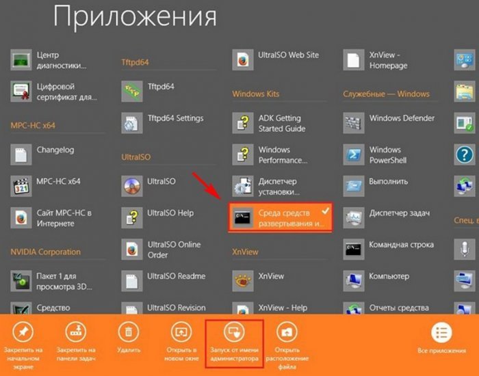The height and width of the screenshot is (376, 479).
Task: Open Цифровой сертификат для... app
Action: pos(55,92)
